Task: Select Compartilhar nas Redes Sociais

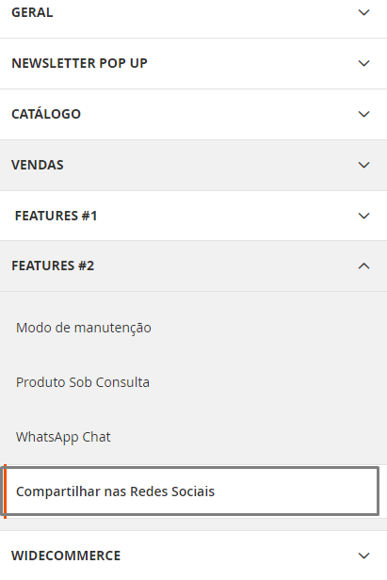Action: tap(115, 491)
